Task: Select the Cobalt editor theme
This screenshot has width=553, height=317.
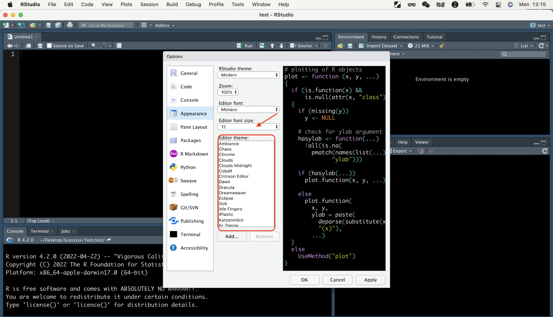Action: [x=246, y=171]
